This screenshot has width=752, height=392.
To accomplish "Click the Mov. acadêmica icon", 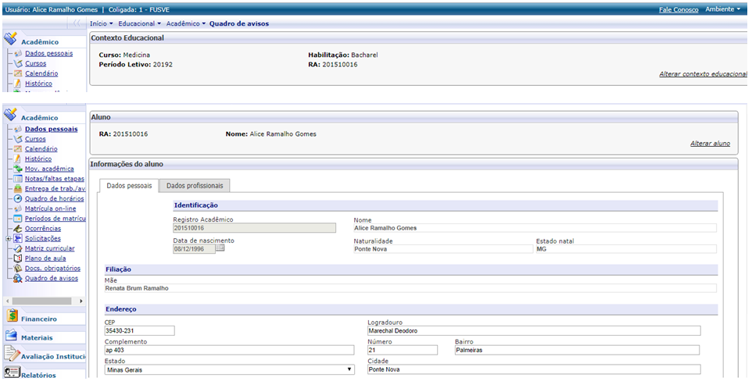I will click(x=17, y=169).
